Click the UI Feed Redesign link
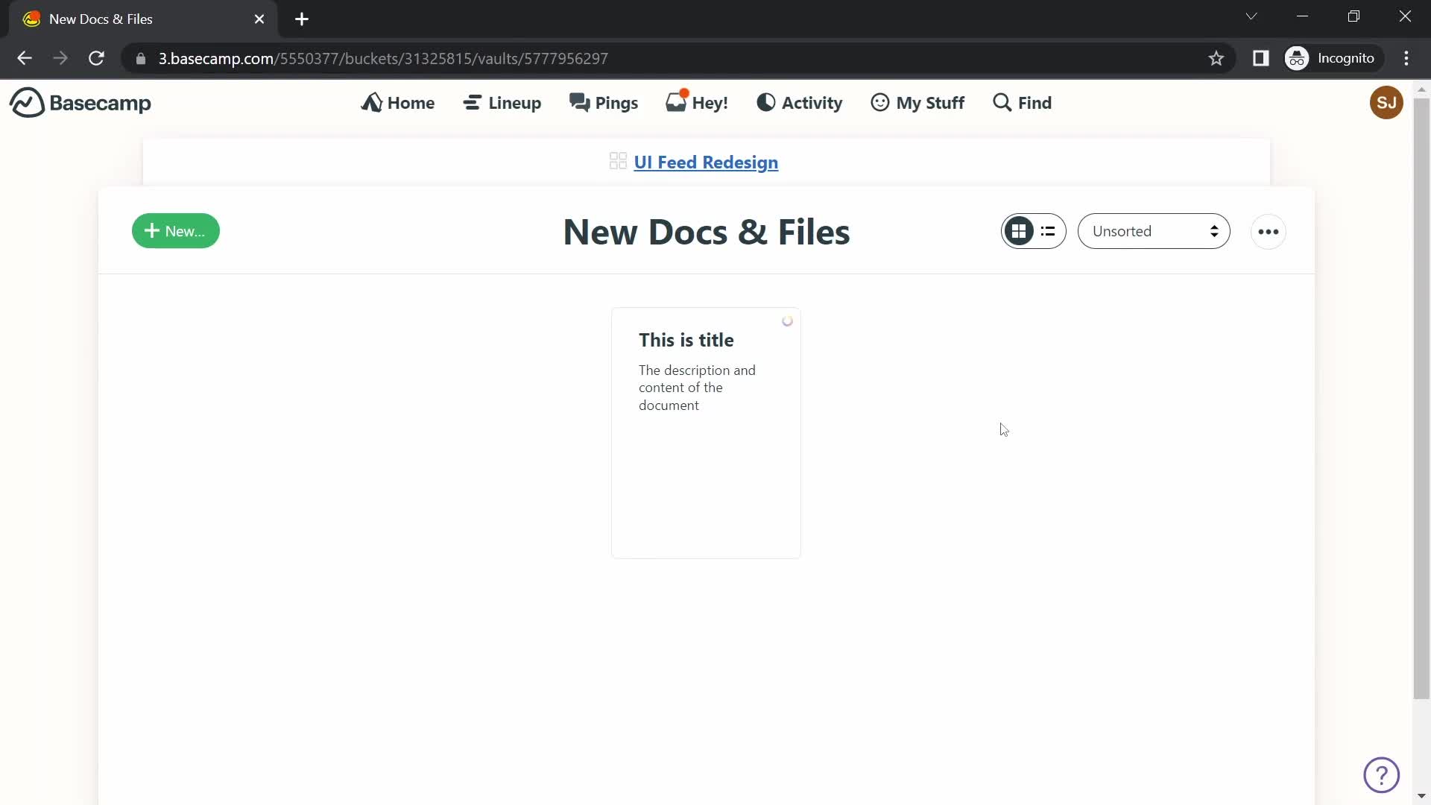1431x805 pixels. click(x=706, y=162)
